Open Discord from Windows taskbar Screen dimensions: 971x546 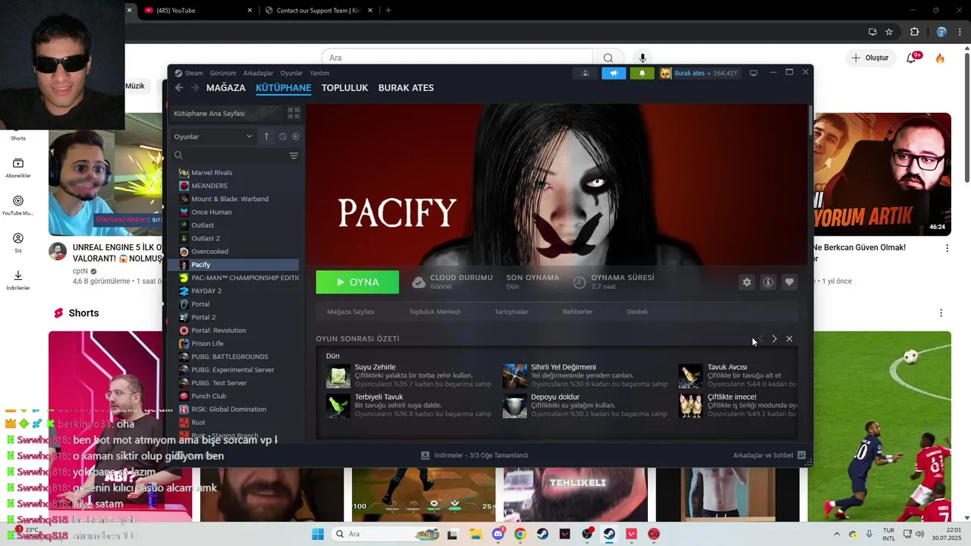pos(498,534)
